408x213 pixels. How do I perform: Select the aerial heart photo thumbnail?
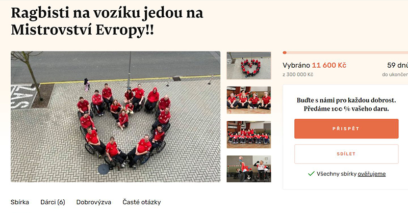pos(249,66)
